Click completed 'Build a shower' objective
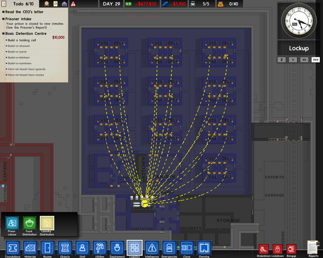323x258 pixels. coord(19,46)
